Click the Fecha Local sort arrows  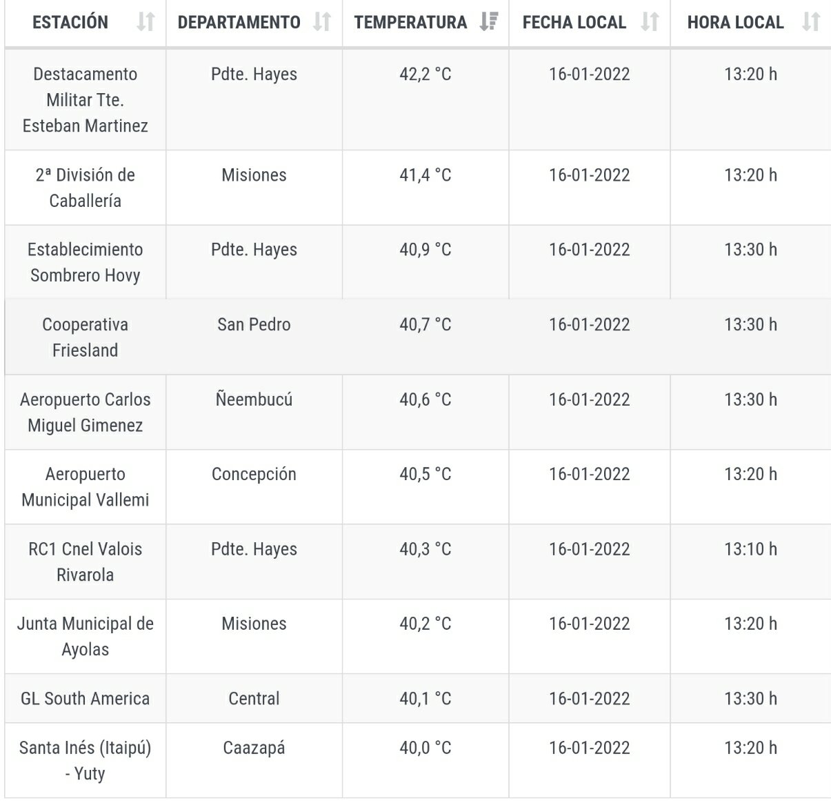[650, 22]
